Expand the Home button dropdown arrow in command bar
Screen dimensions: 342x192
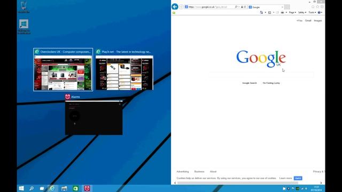click(x=266, y=13)
